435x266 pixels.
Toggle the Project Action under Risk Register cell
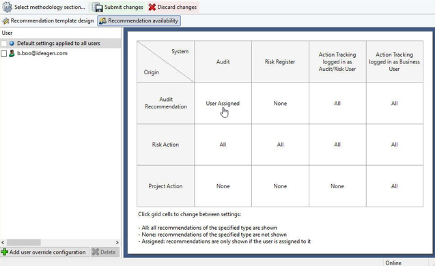[x=280, y=186]
